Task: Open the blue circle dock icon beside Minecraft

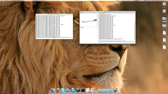Action: (x=73, y=90)
